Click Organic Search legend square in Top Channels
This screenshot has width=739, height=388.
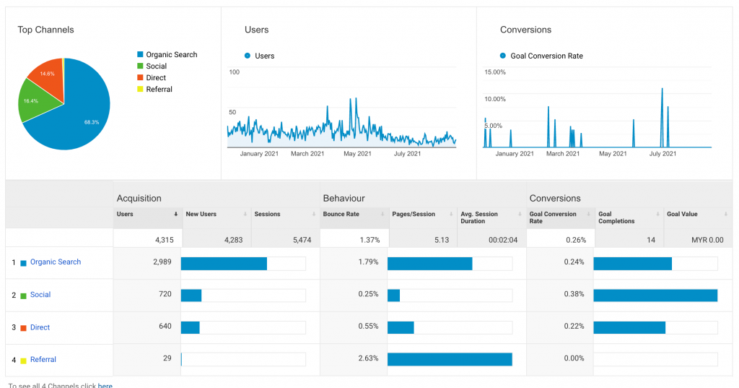140,55
